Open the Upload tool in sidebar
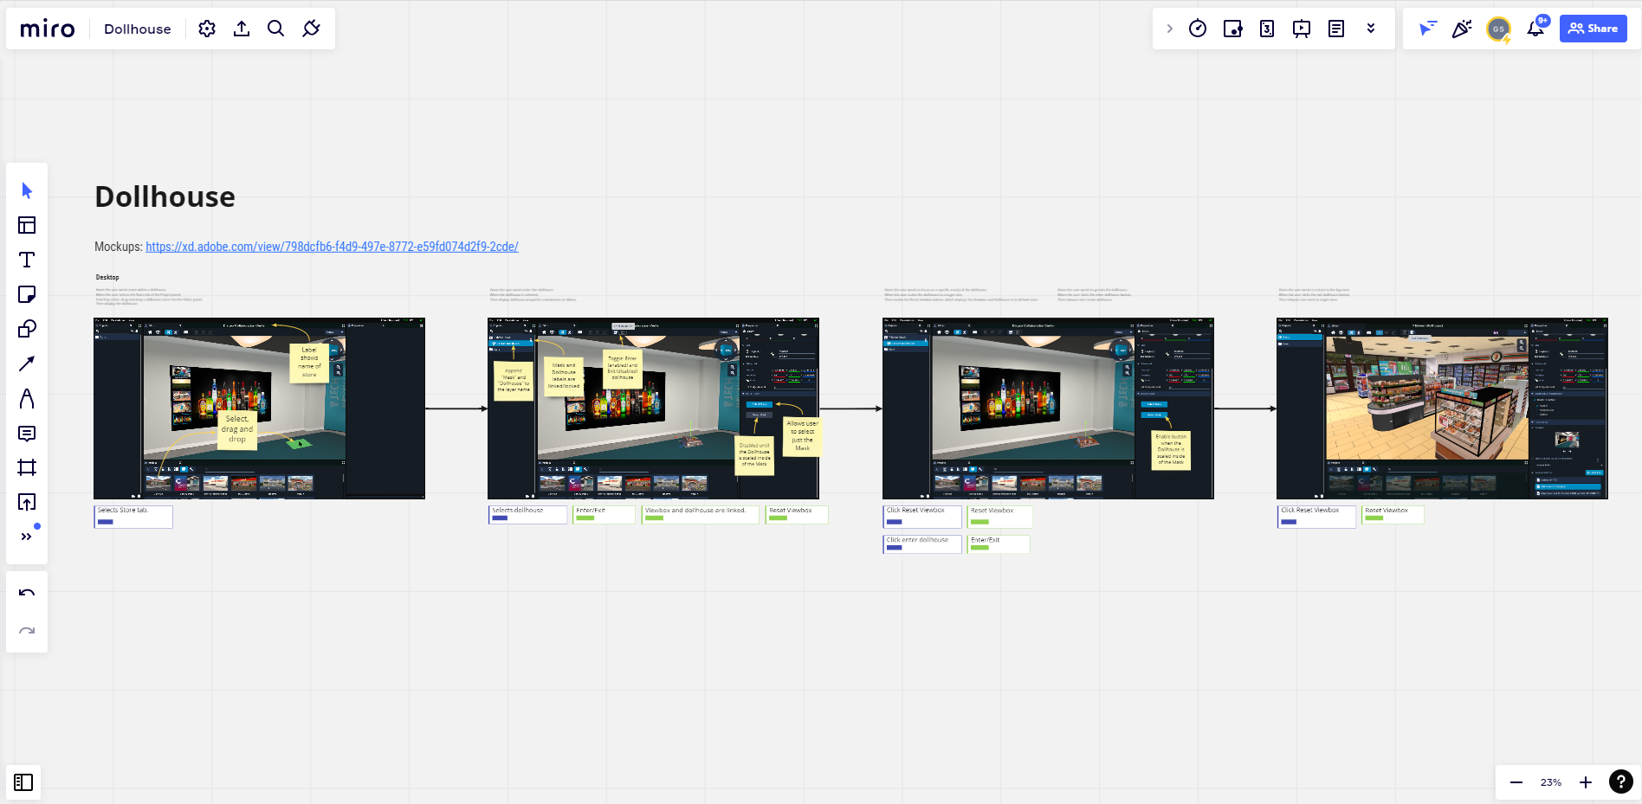 [x=27, y=502]
